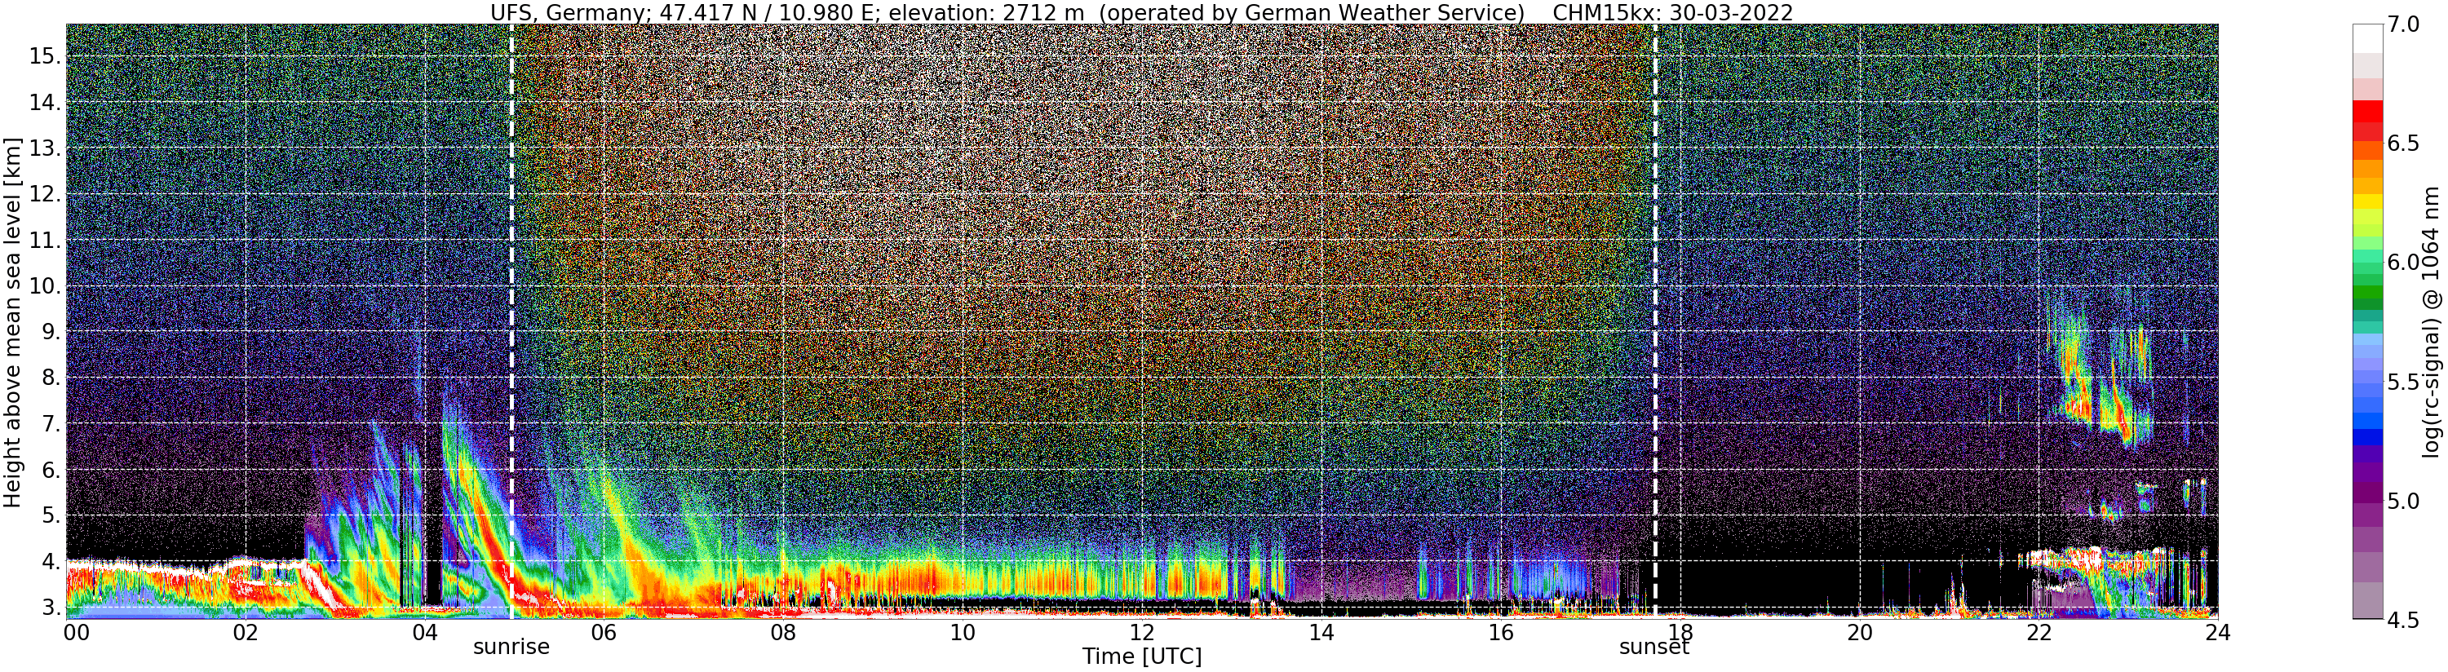
Task: Click the y-axis tick label '8.'
Action: pyautogui.click(x=51, y=378)
